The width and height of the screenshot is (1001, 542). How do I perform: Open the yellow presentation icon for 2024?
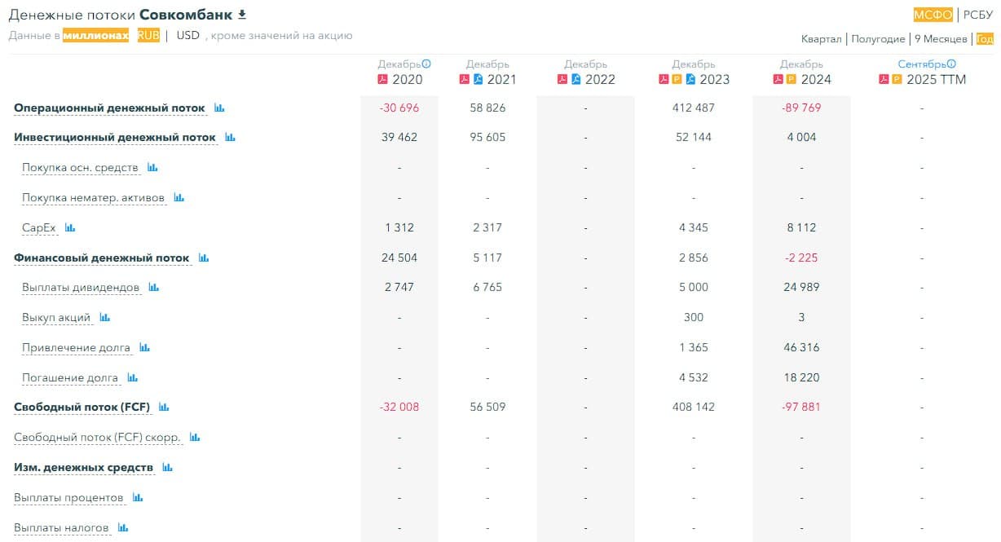[791, 79]
